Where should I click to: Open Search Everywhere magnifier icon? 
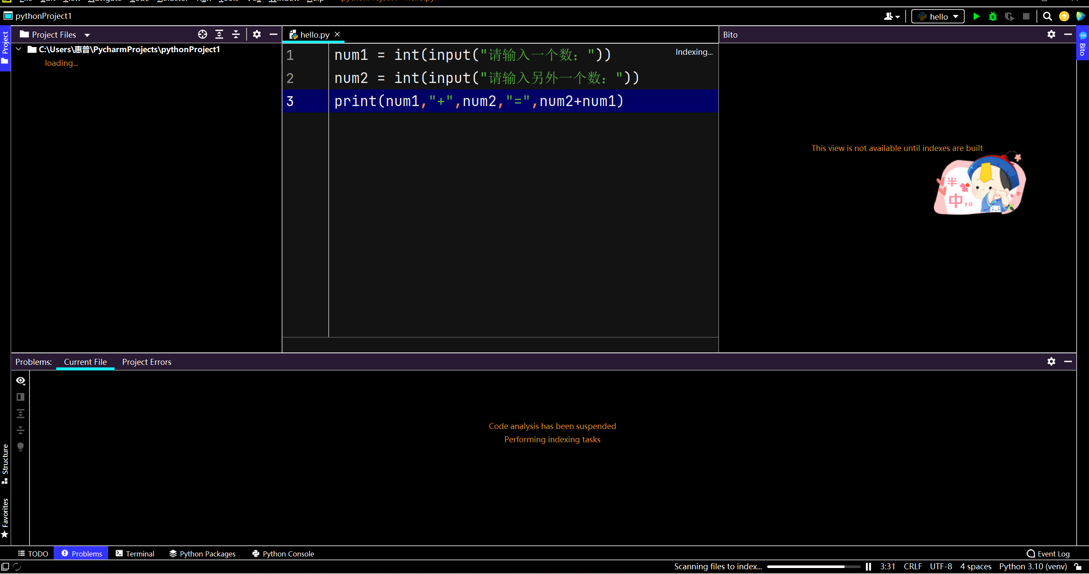click(x=1047, y=17)
